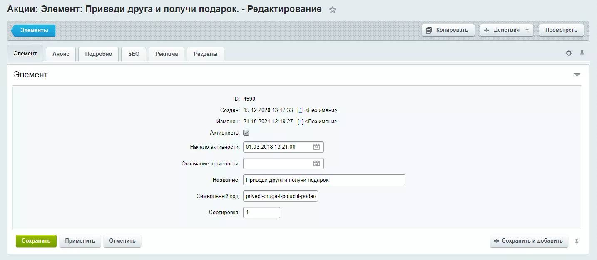Click into the Название text field

pyautogui.click(x=324, y=180)
